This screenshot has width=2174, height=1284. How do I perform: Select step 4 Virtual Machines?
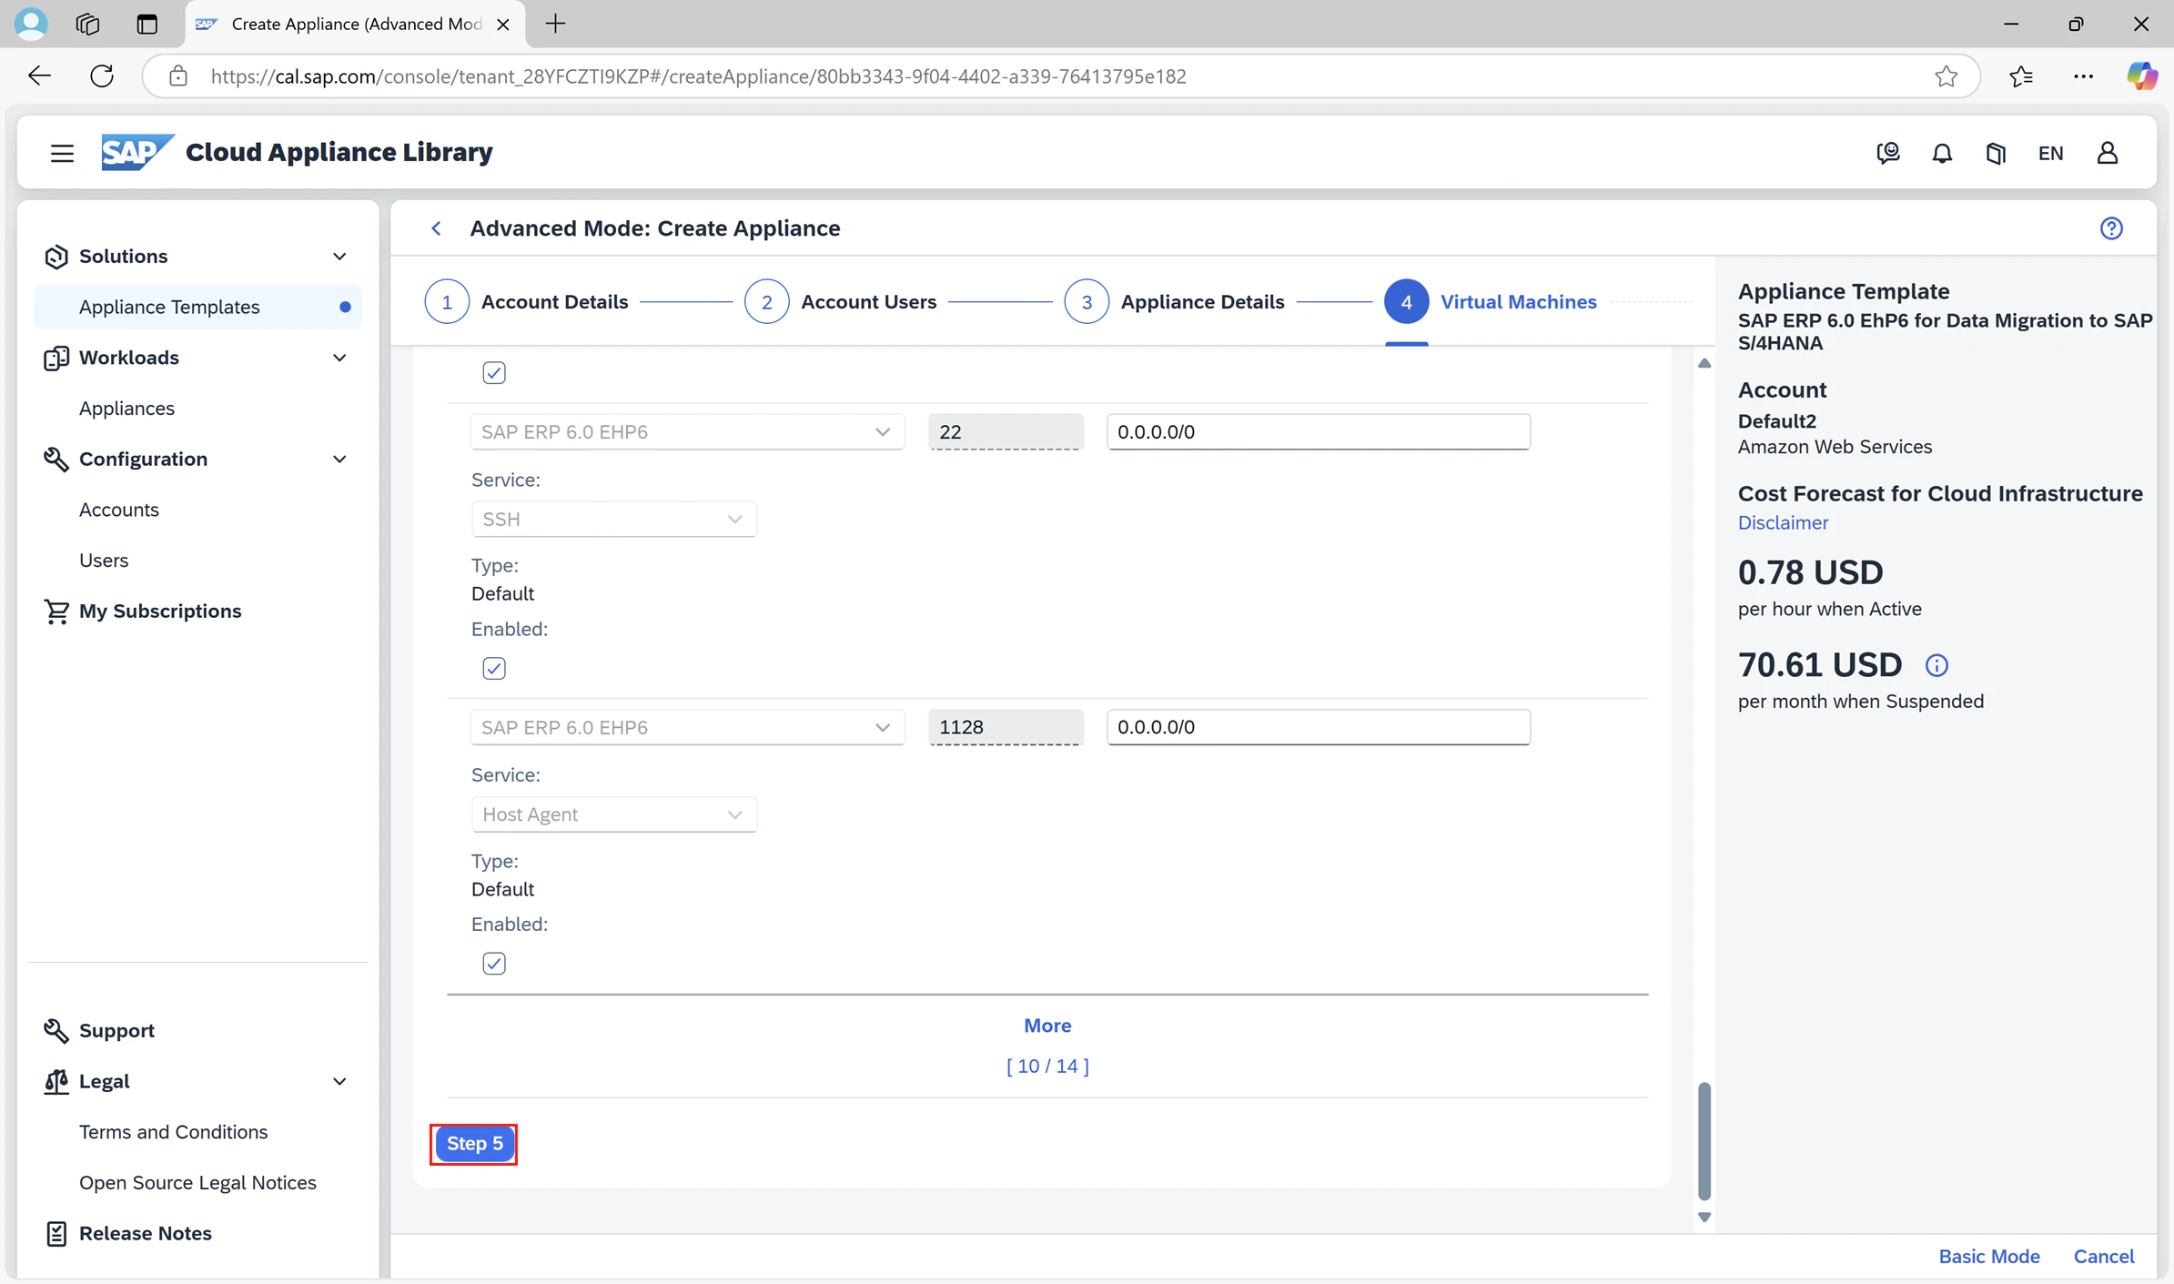pos(1491,302)
